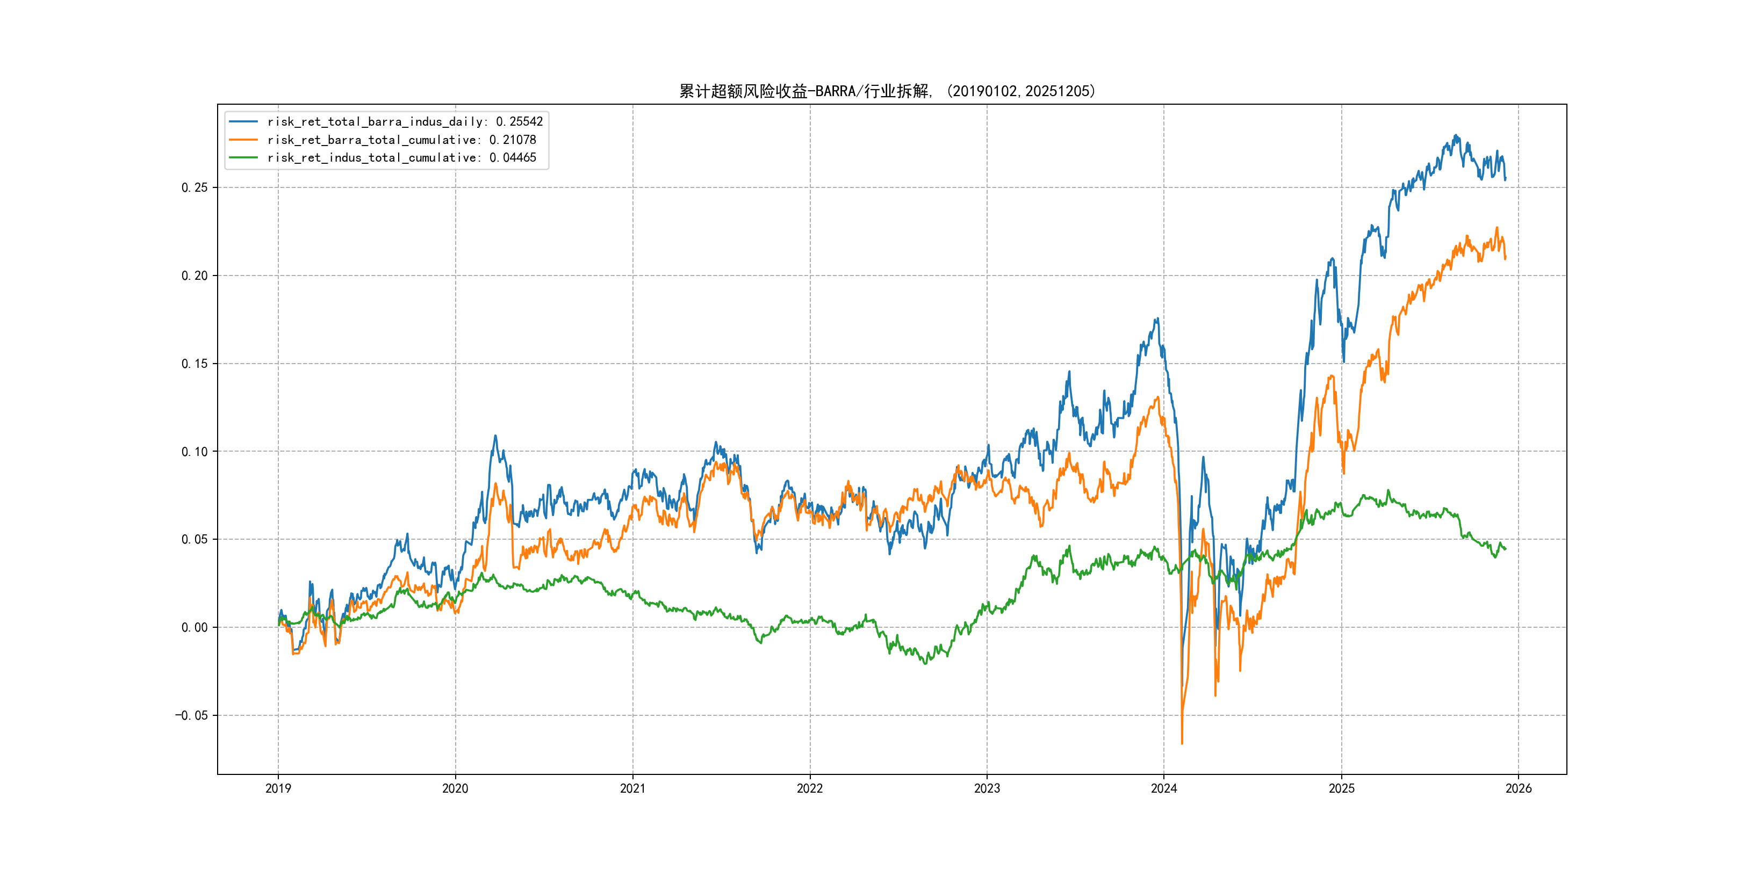Click the 2019 x-axis tick label
The height and width of the screenshot is (870, 1741).
click(278, 788)
